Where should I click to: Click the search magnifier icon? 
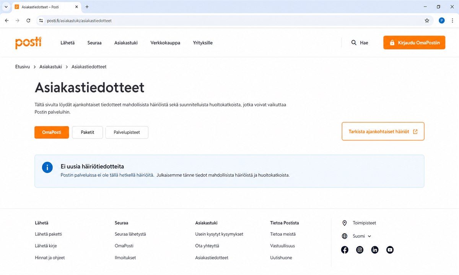(354, 43)
